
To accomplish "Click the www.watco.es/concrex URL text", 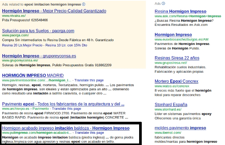I will click(172, 86).
